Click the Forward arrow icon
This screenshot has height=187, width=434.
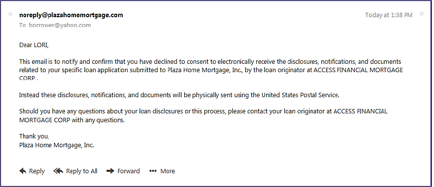[x=110, y=171]
